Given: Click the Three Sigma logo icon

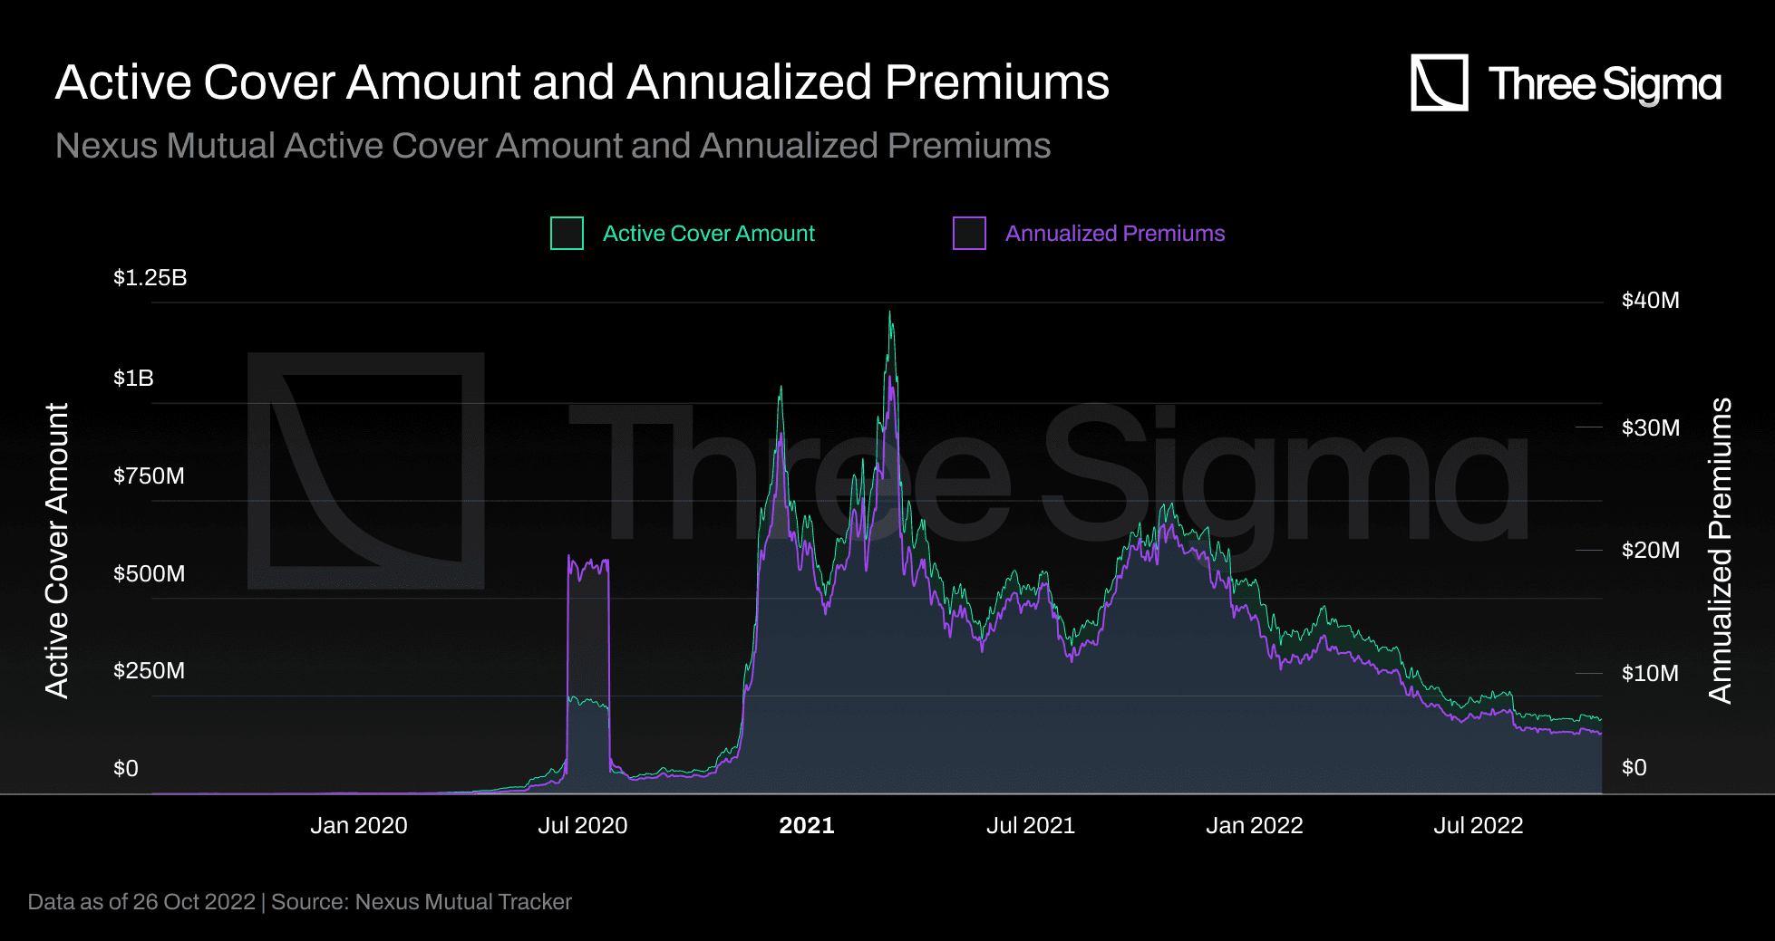Looking at the screenshot, I should click(1439, 82).
